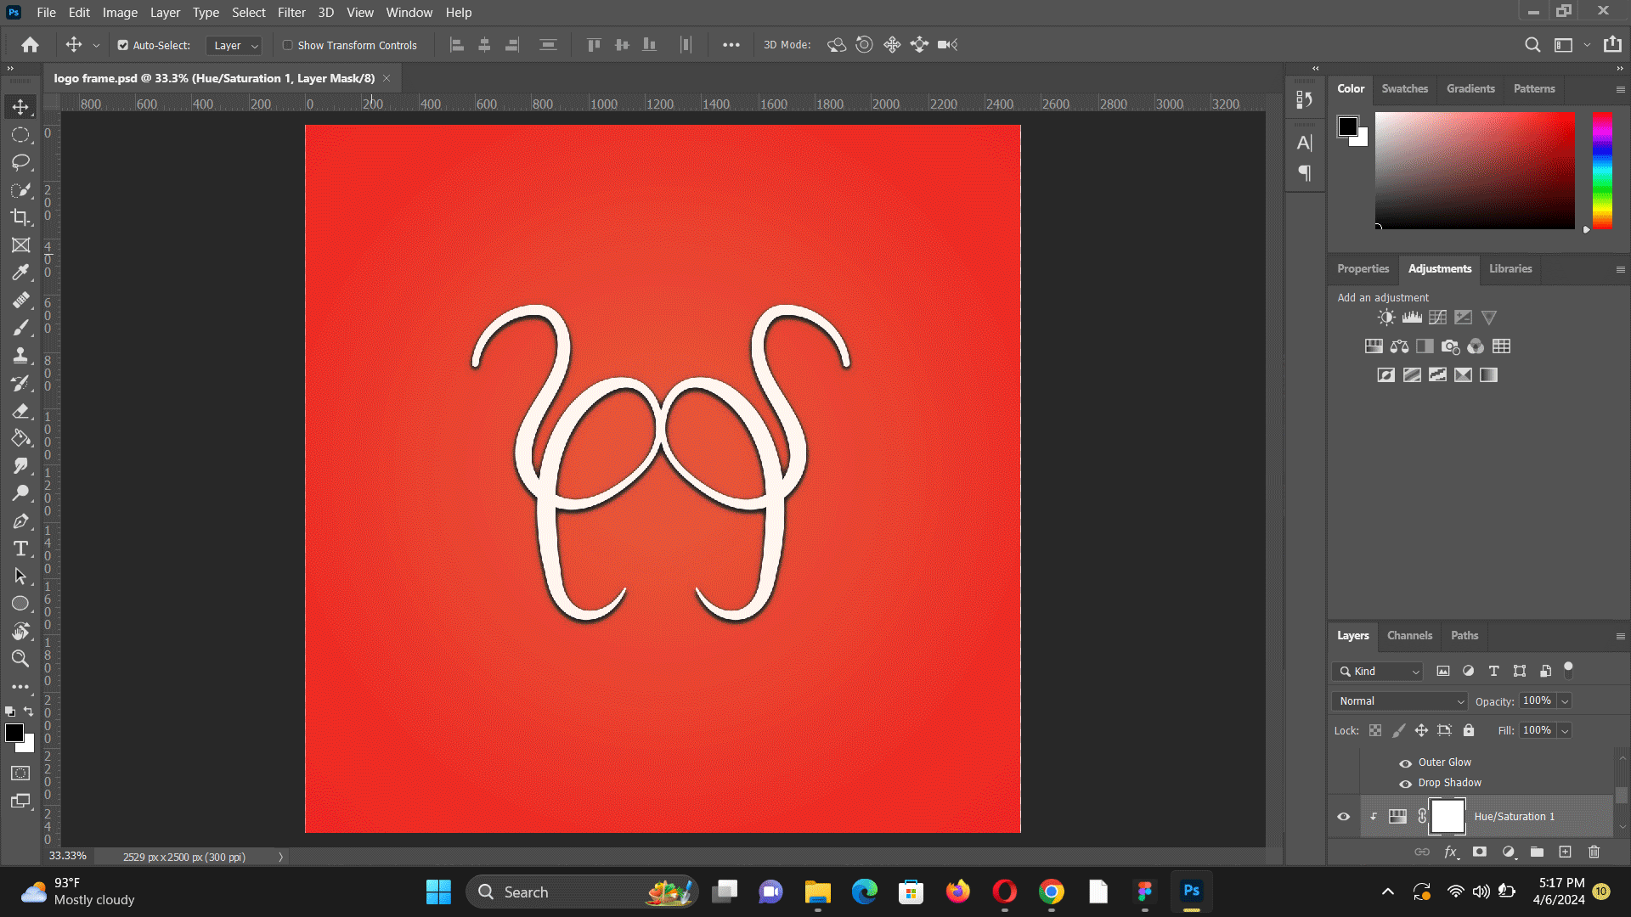Click the Share button
This screenshot has height=917, width=1631.
coord(1612,45)
